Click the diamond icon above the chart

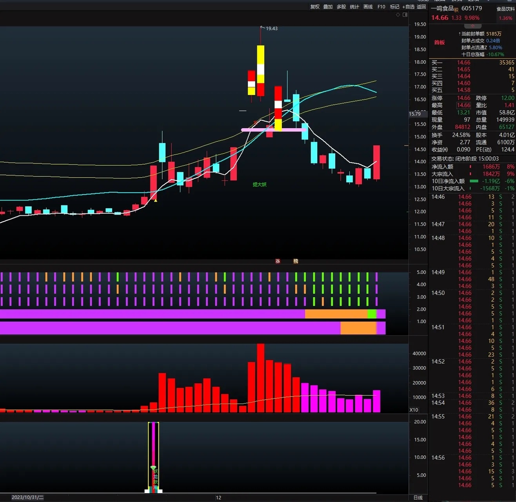tap(398, 15)
